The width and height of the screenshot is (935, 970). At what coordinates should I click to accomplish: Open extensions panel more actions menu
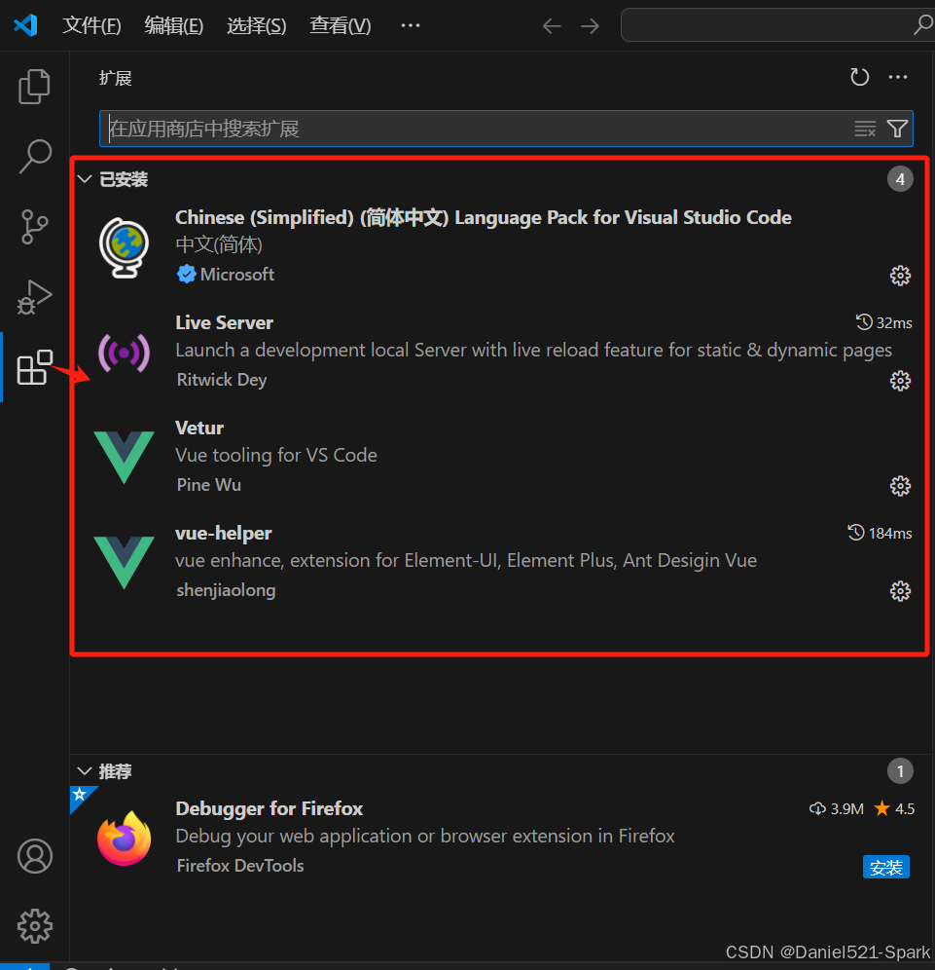click(x=898, y=77)
